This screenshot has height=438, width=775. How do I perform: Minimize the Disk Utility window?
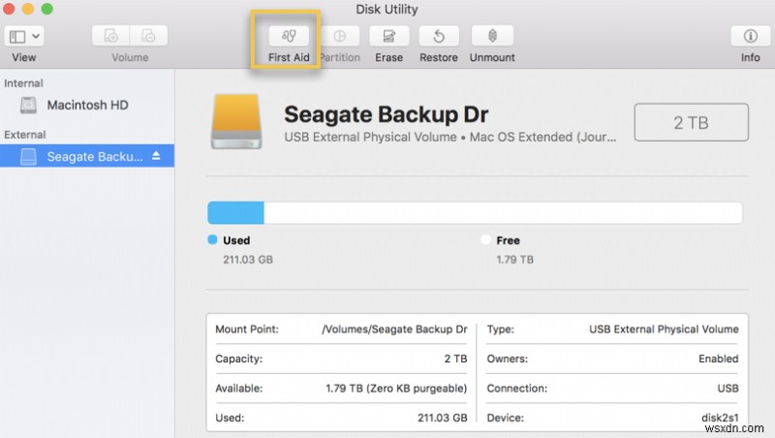pos(28,9)
